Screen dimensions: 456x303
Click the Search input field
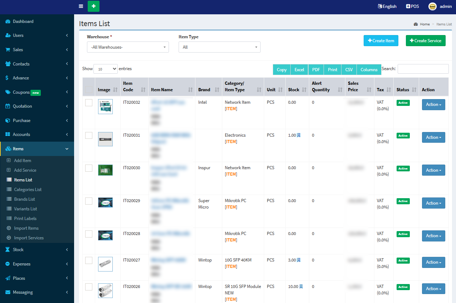[423, 69]
